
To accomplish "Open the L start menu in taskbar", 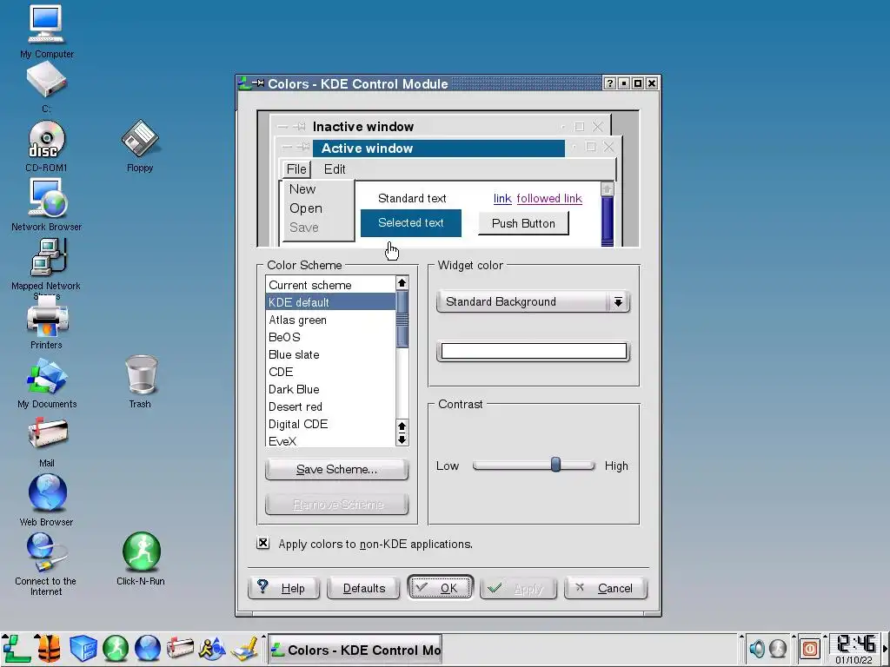I will tap(17, 648).
